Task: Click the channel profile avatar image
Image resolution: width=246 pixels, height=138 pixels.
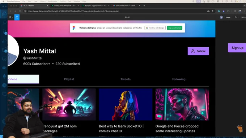Action: 13,50
